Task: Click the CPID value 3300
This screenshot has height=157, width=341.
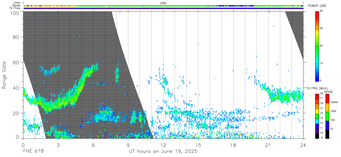Action: (x=163, y=3)
